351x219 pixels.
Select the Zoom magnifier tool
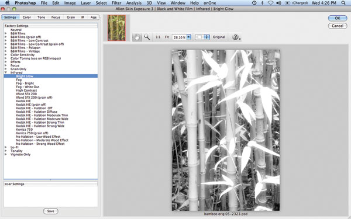147,37
